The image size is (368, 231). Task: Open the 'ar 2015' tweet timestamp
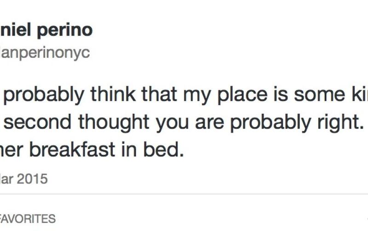pos(24,179)
